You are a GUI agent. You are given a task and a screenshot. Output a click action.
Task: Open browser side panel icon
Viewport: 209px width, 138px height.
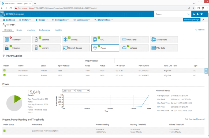click(x=199, y=8)
